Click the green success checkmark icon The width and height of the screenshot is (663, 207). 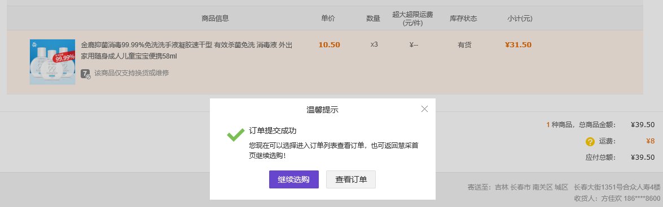pyautogui.click(x=236, y=135)
